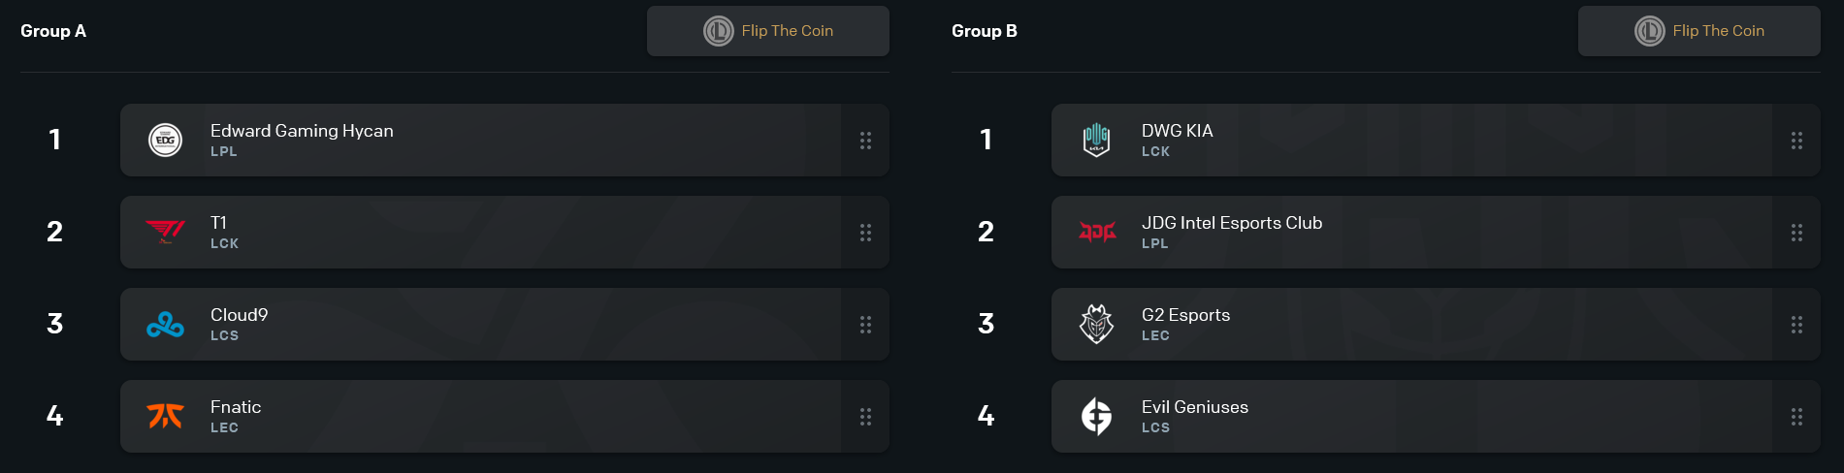
Task: Click the G2 Esports team logo
Action: pos(1096,325)
